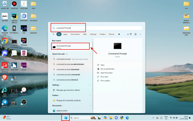Choose Pin to Start
The width and height of the screenshot is (193, 121).
pyautogui.click(x=104, y=77)
